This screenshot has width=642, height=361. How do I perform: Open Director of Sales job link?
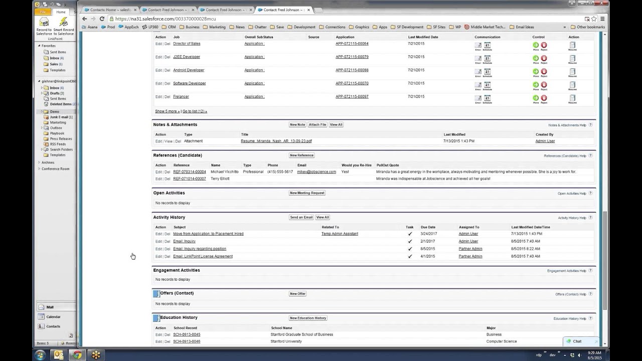coord(187,44)
